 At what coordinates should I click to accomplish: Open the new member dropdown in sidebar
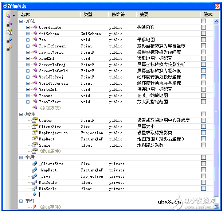click(14, 16)
